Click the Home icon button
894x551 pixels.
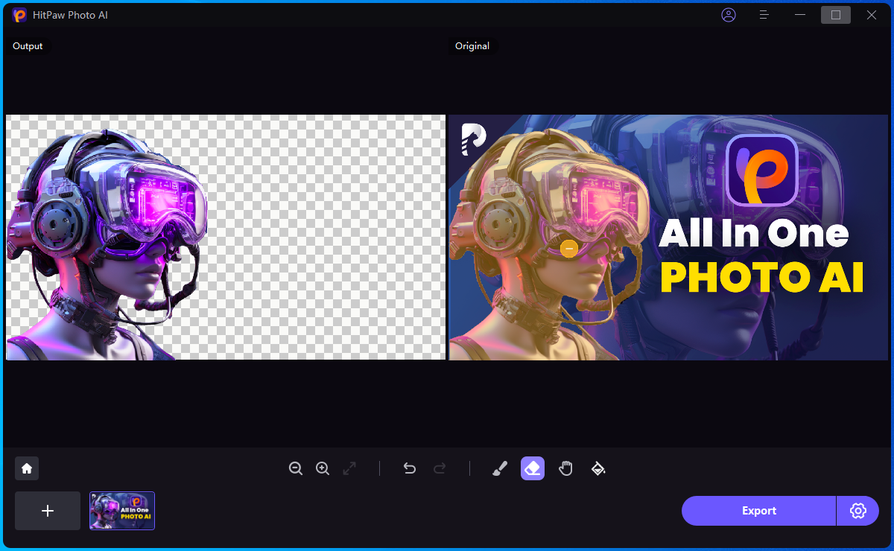pyautogui.click(x=27, y=468)
